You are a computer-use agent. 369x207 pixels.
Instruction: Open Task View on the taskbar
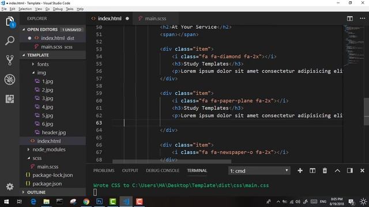click(19, 202)
